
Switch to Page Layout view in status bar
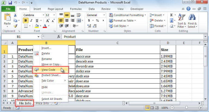tap(152, 108)
